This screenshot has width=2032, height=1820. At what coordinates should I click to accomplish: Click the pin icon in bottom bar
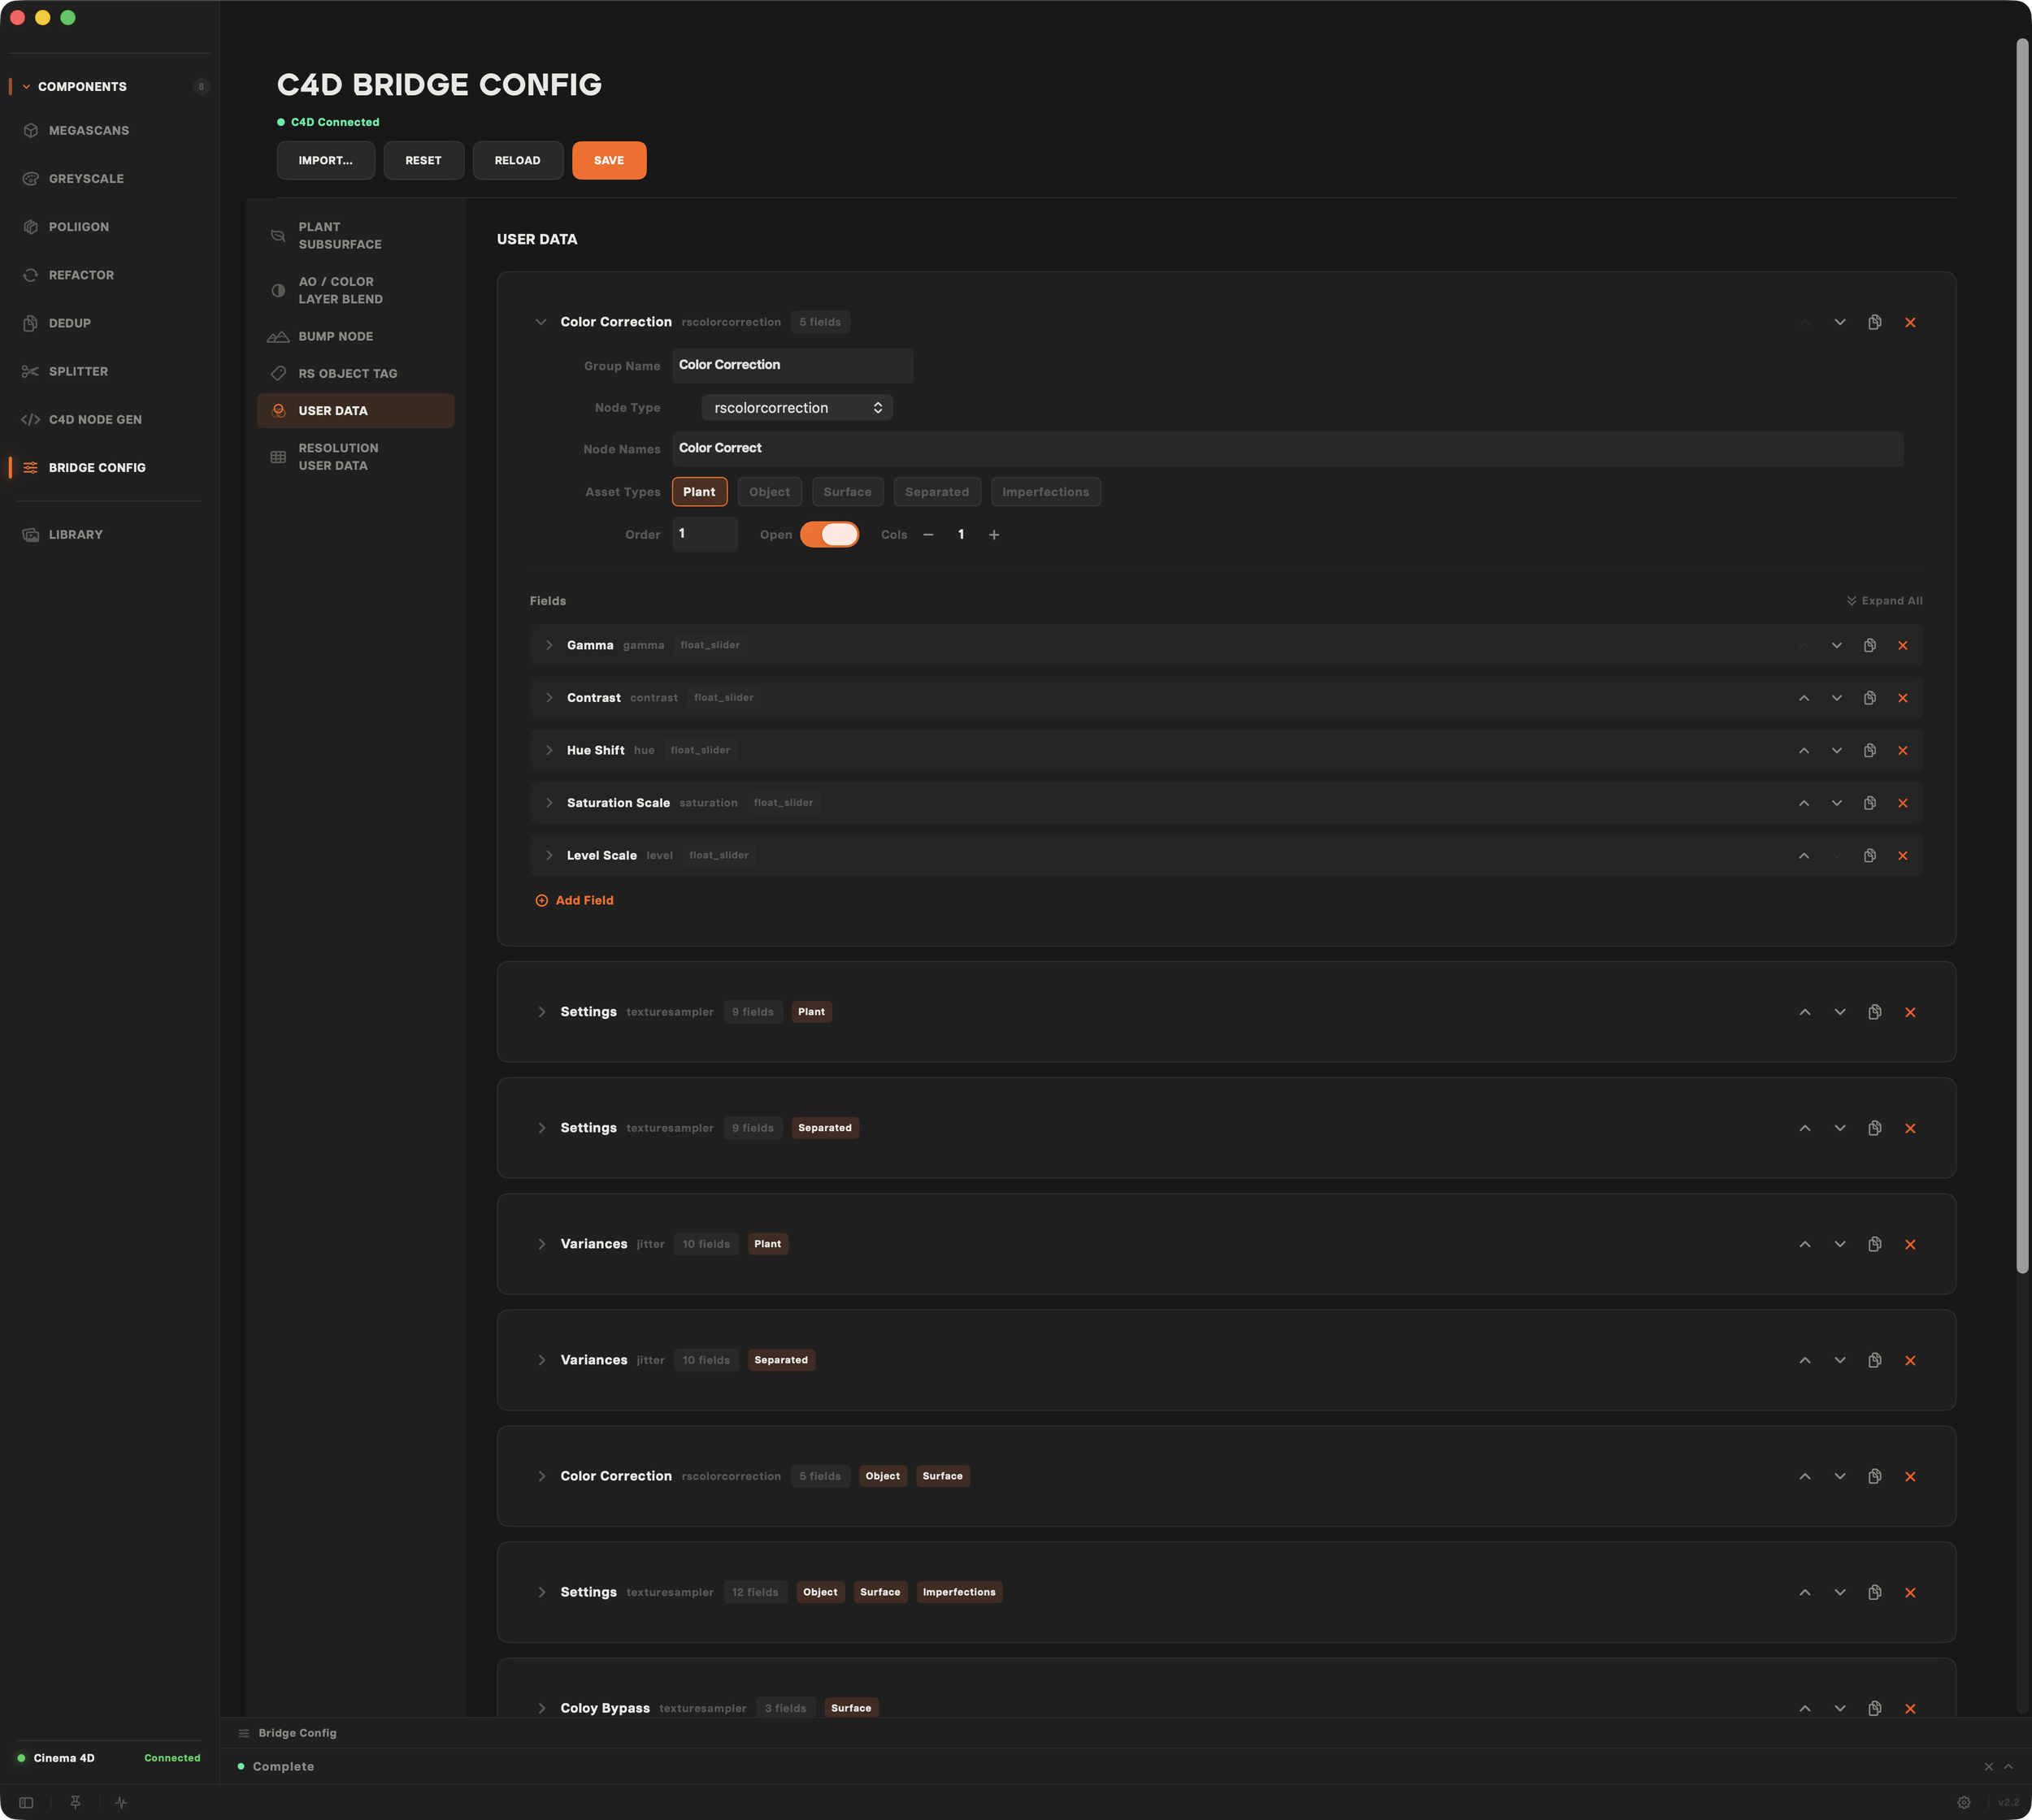75,1802
